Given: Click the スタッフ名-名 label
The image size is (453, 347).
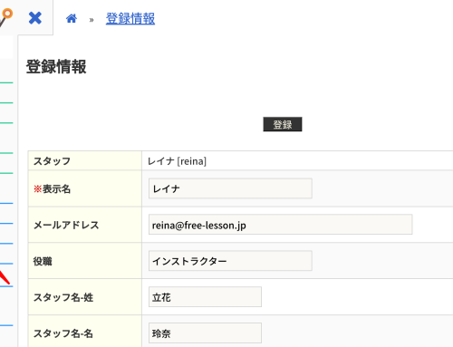Looking at the screenshot, I should click(x=63, y=333).
